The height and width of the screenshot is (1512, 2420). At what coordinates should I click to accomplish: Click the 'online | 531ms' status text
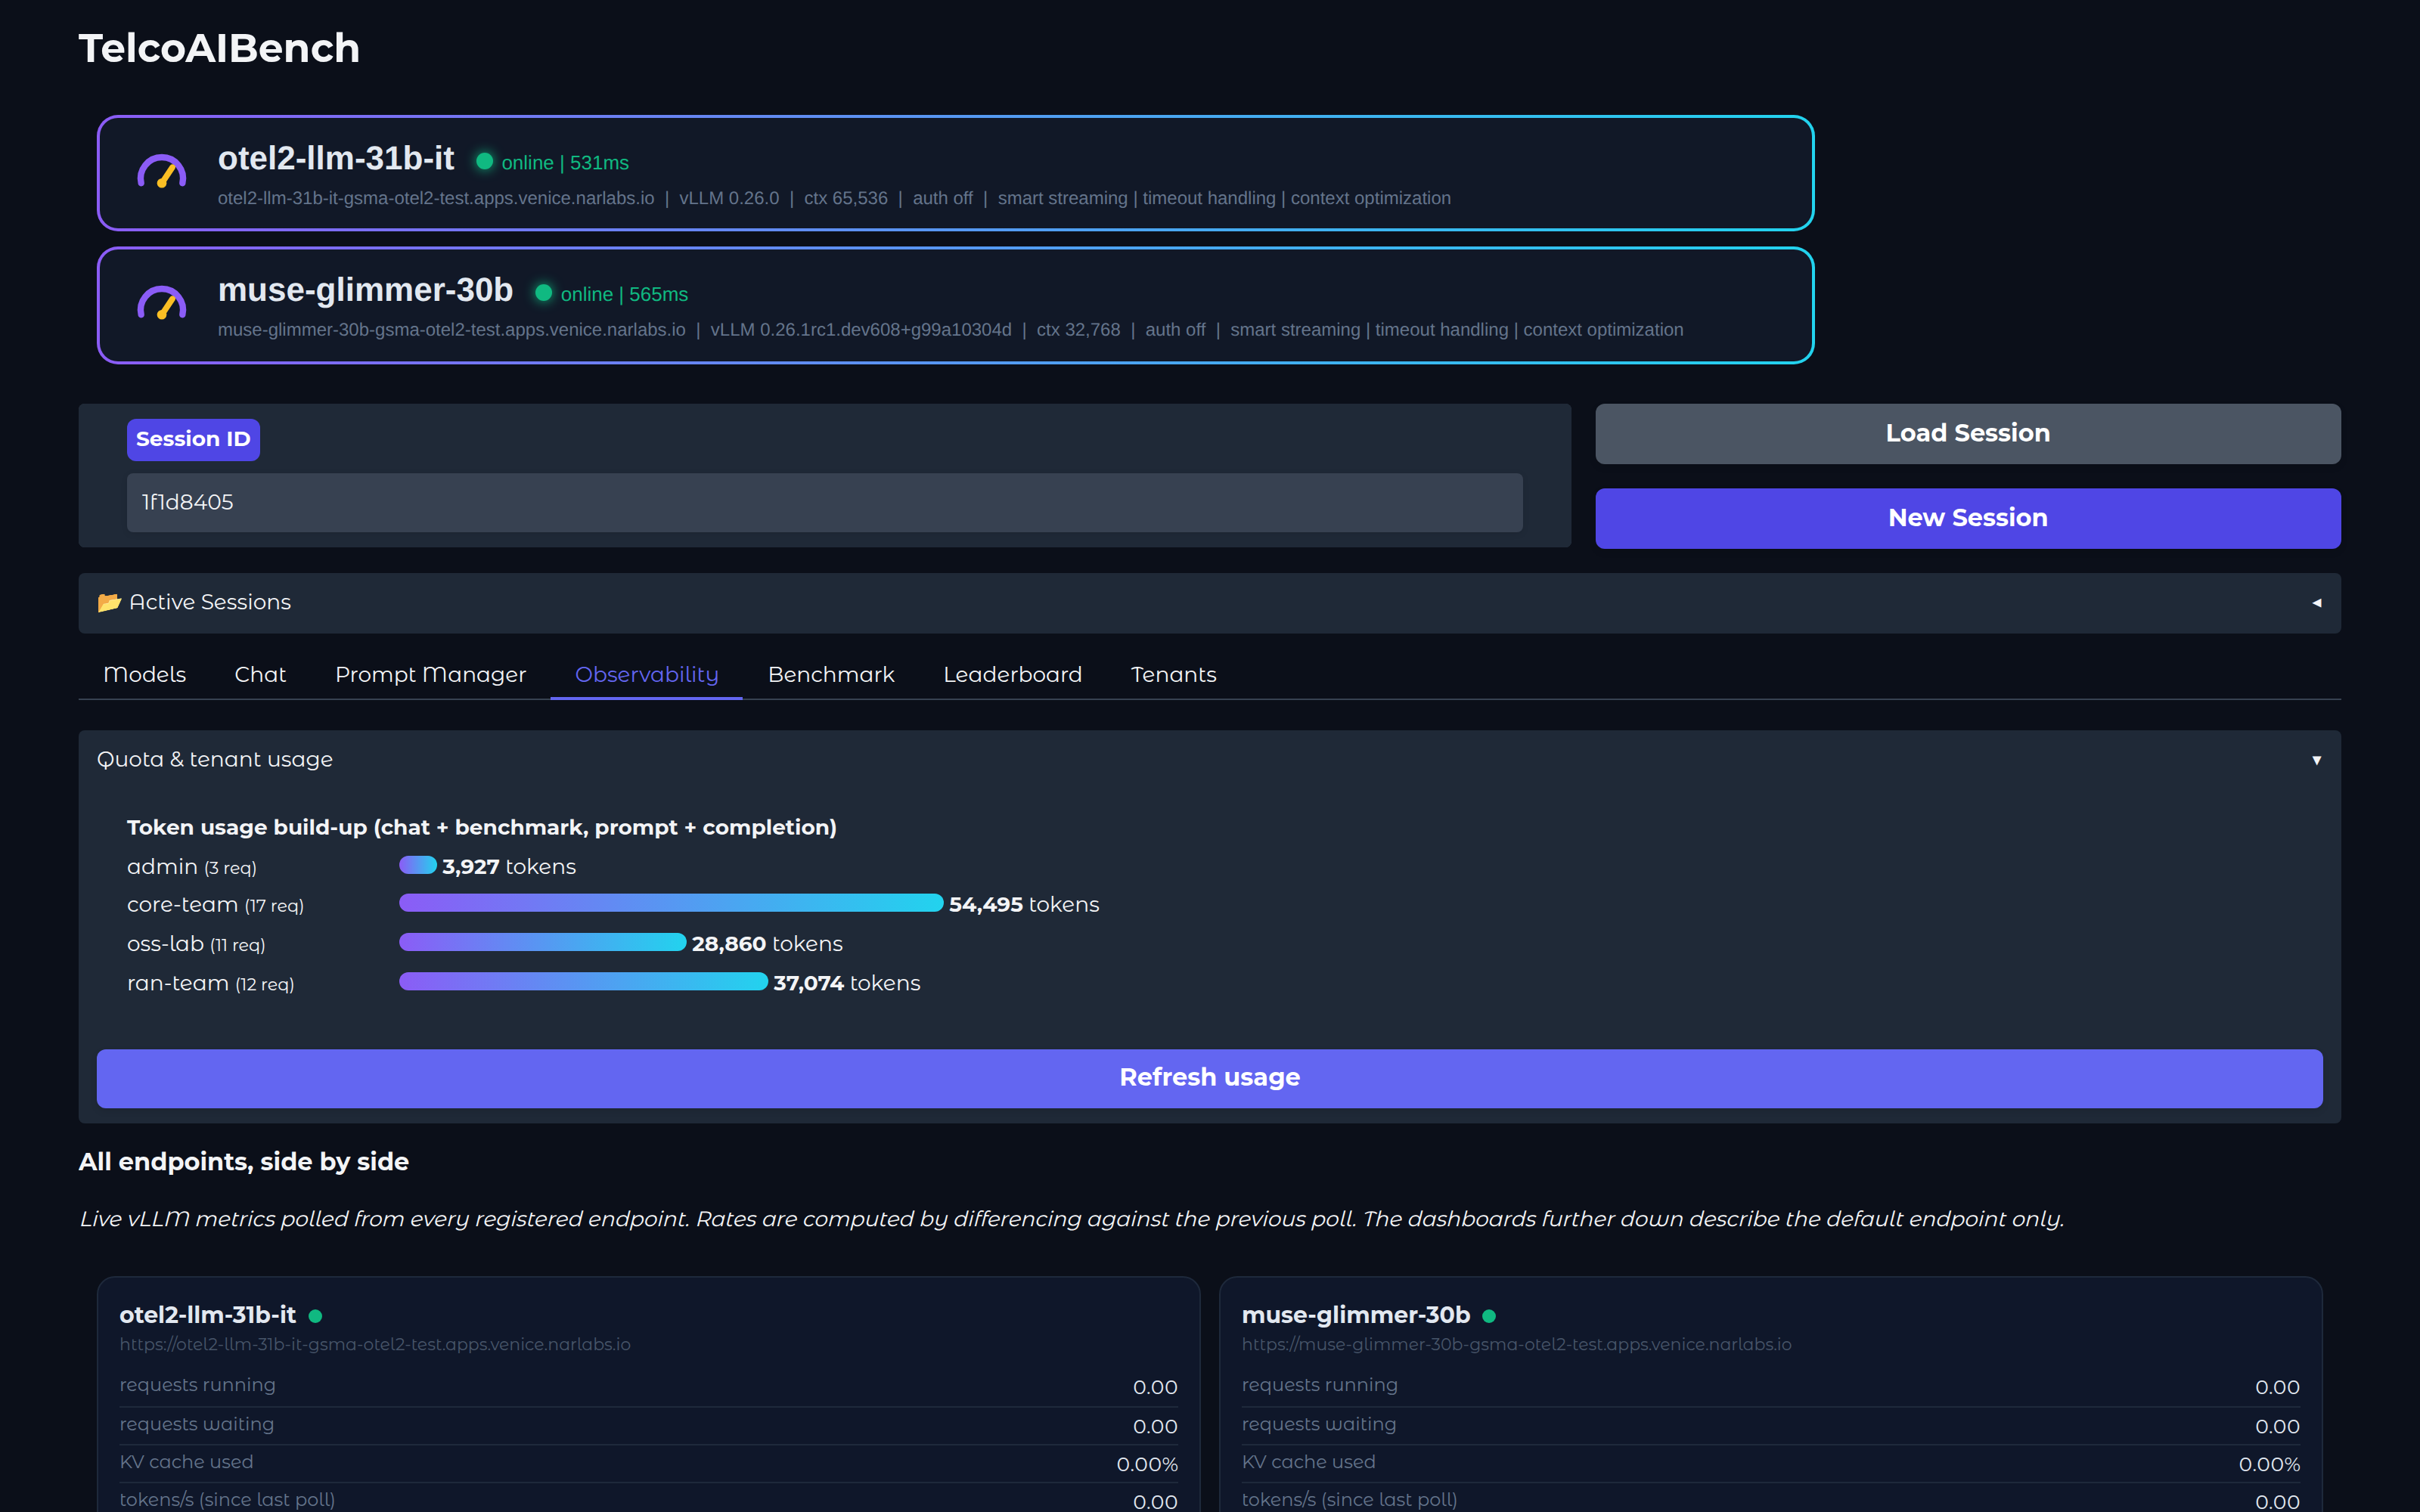tap(565, 163)
